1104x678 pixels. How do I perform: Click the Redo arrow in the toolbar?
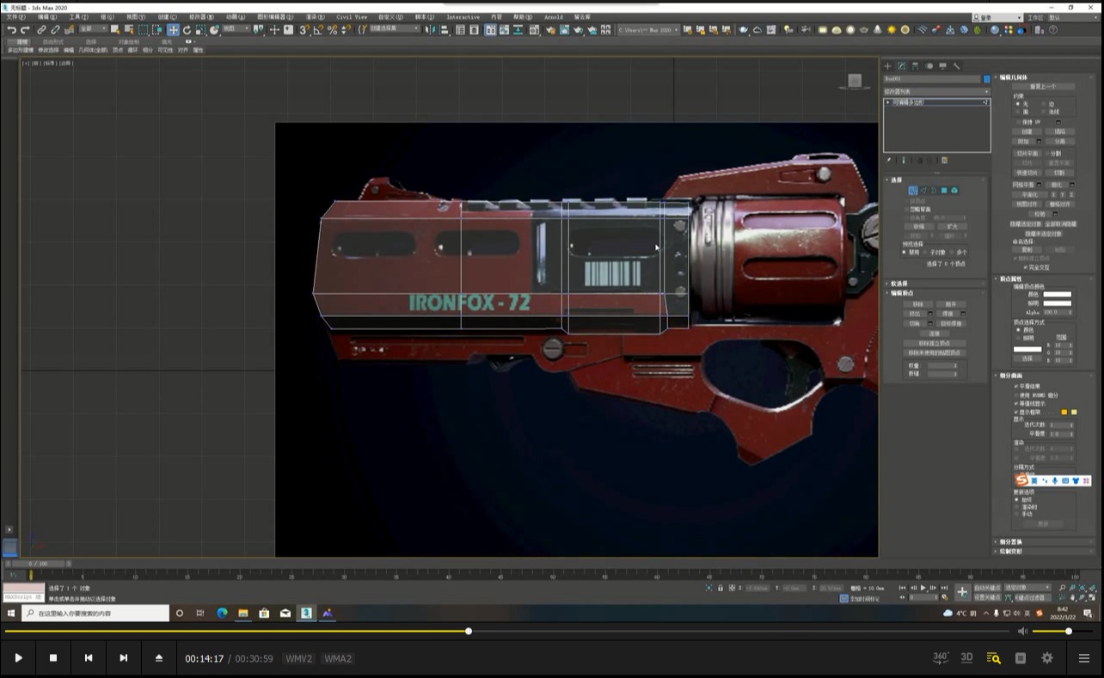pos(25,29)
